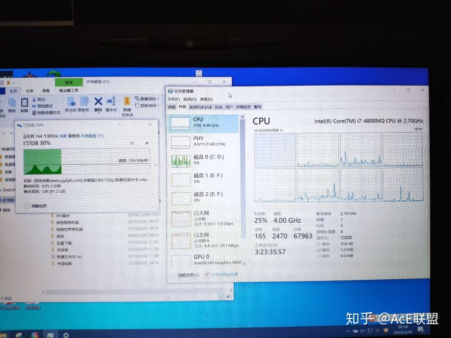451x338 pixels.
Task: Cancel the copy with the X button
Action: tap(147, 143)
